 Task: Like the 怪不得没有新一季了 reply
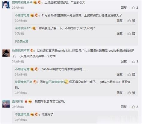[x=131, y=93]
